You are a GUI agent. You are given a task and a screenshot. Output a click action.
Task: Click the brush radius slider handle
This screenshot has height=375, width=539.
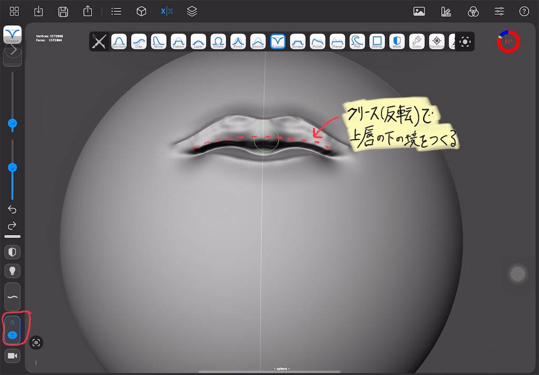pos(13,123)
